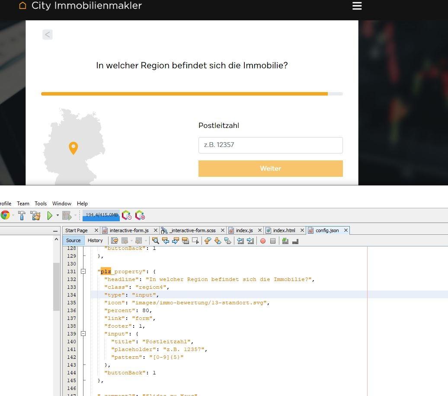Screen dimensions: 448x396
Task: Run the project with green play icon
Action: [x=50, y=215]
